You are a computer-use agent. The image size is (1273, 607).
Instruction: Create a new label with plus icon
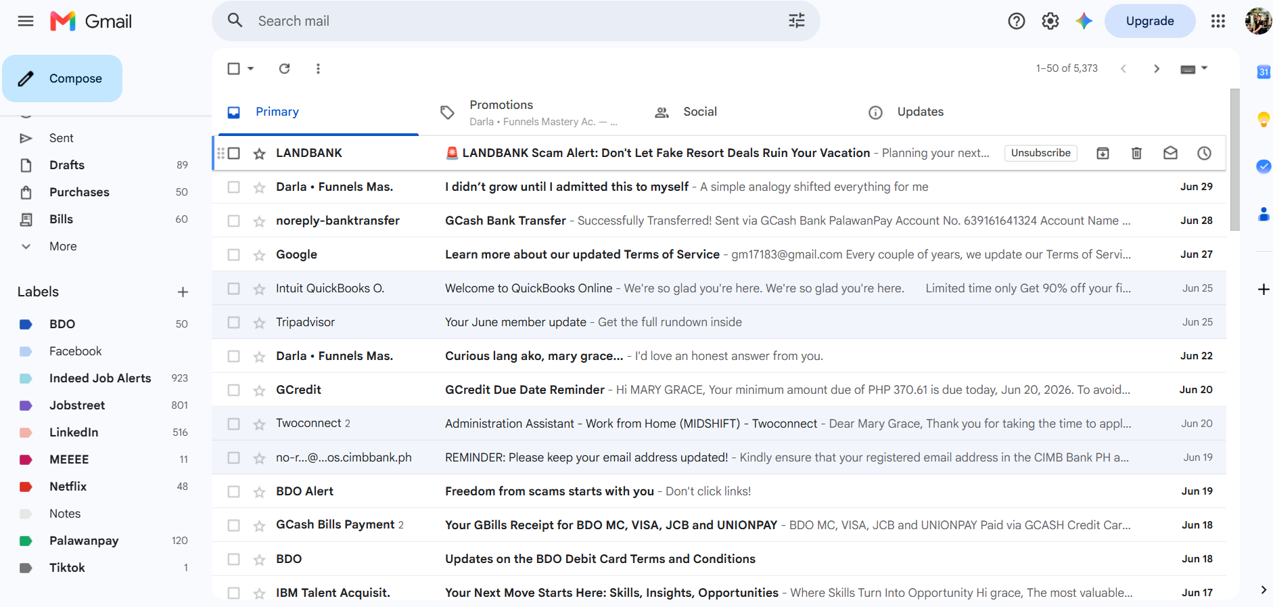[183, 292]
